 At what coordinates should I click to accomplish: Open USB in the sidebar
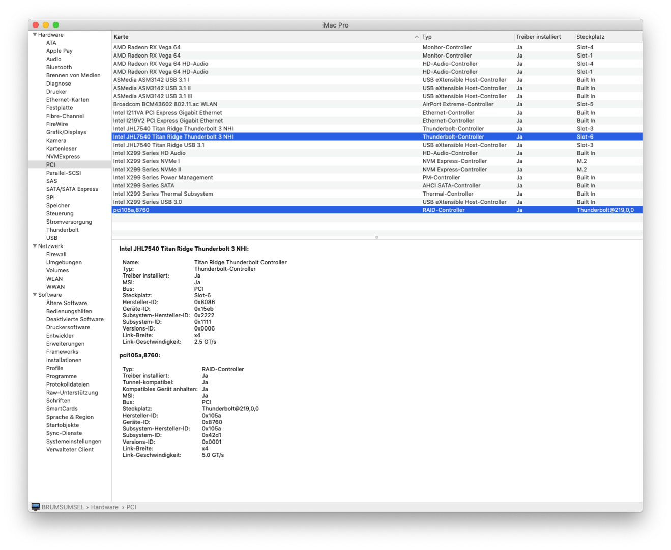52,238
